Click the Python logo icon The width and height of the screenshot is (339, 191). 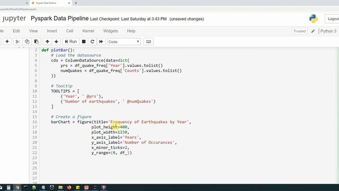click(313, 19)
